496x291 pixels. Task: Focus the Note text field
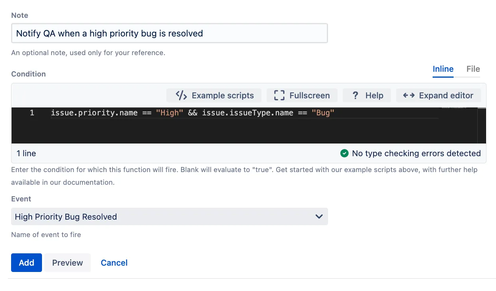[x=170, y=33]
